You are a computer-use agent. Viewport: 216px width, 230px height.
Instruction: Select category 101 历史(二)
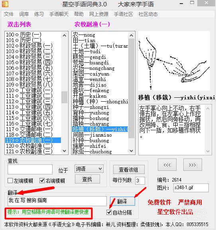(x=33, y=40)
